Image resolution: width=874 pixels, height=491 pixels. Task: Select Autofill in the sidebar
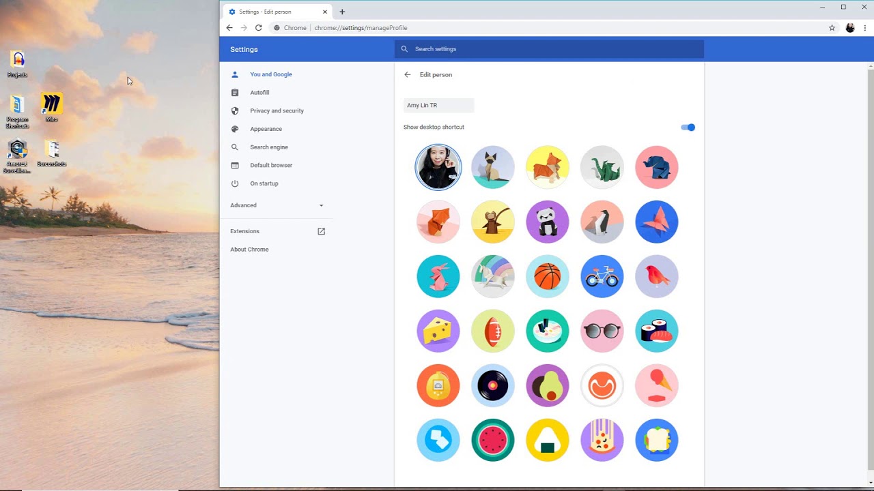[x=259, y=93]
